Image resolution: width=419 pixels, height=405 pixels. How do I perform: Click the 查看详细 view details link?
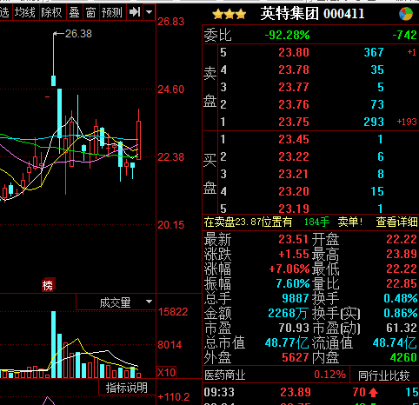(396, 222)
